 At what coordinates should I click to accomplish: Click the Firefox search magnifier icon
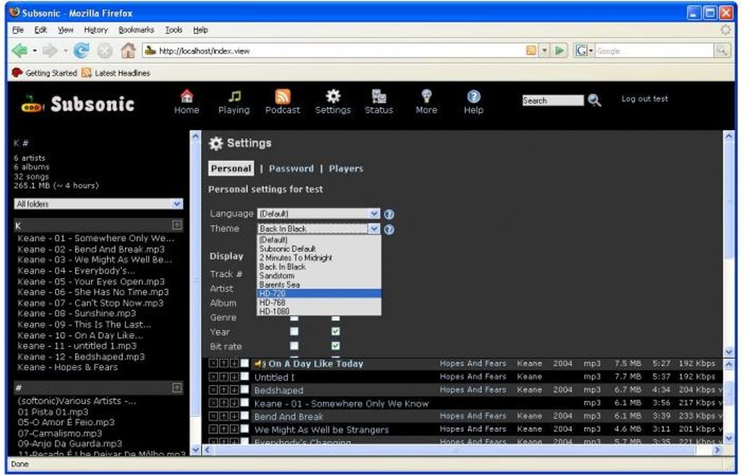[721, 51]
